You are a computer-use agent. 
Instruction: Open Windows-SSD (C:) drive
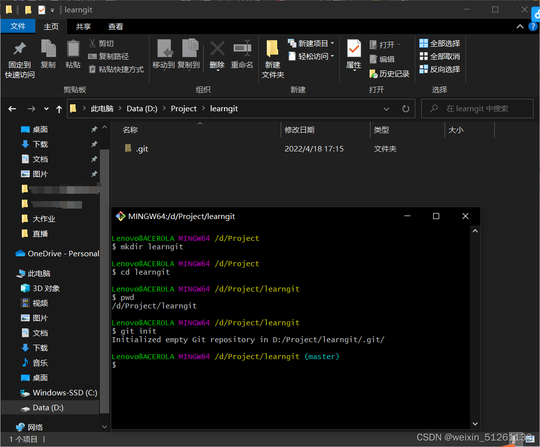(x=59, y=392)
